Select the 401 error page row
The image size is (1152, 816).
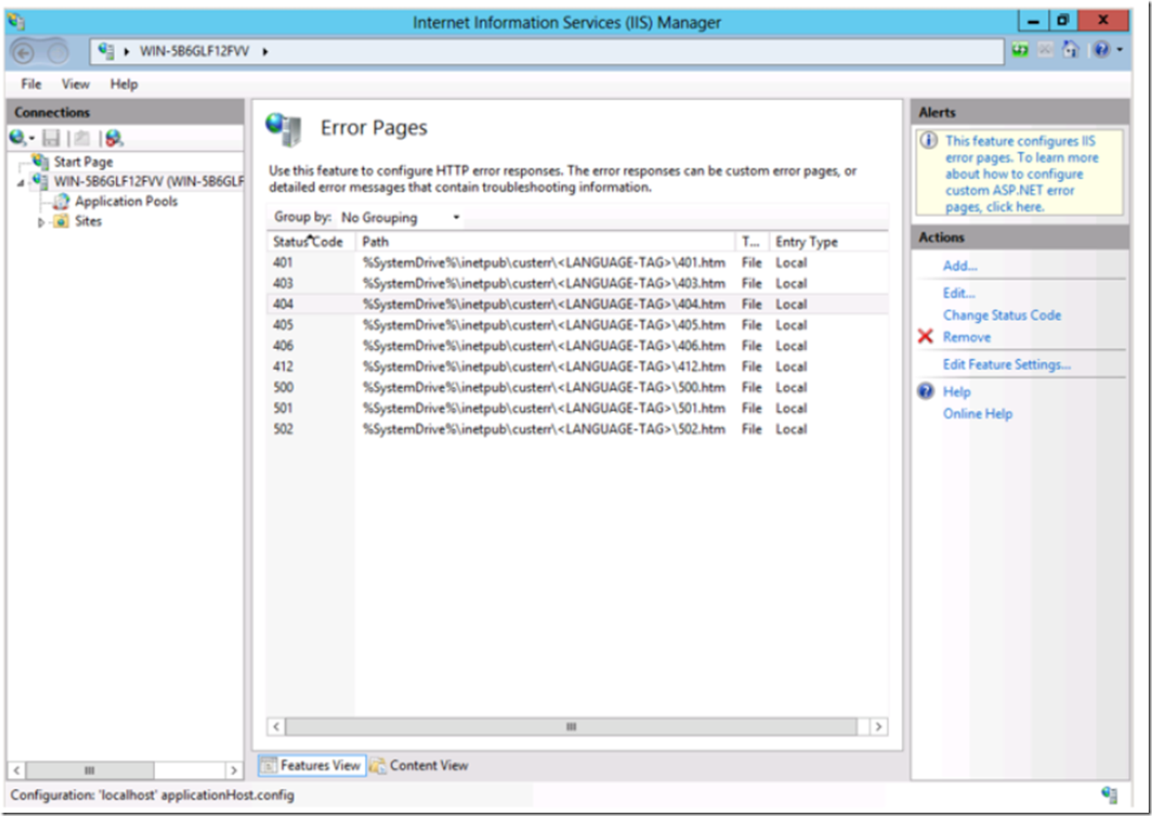point(577,262)
